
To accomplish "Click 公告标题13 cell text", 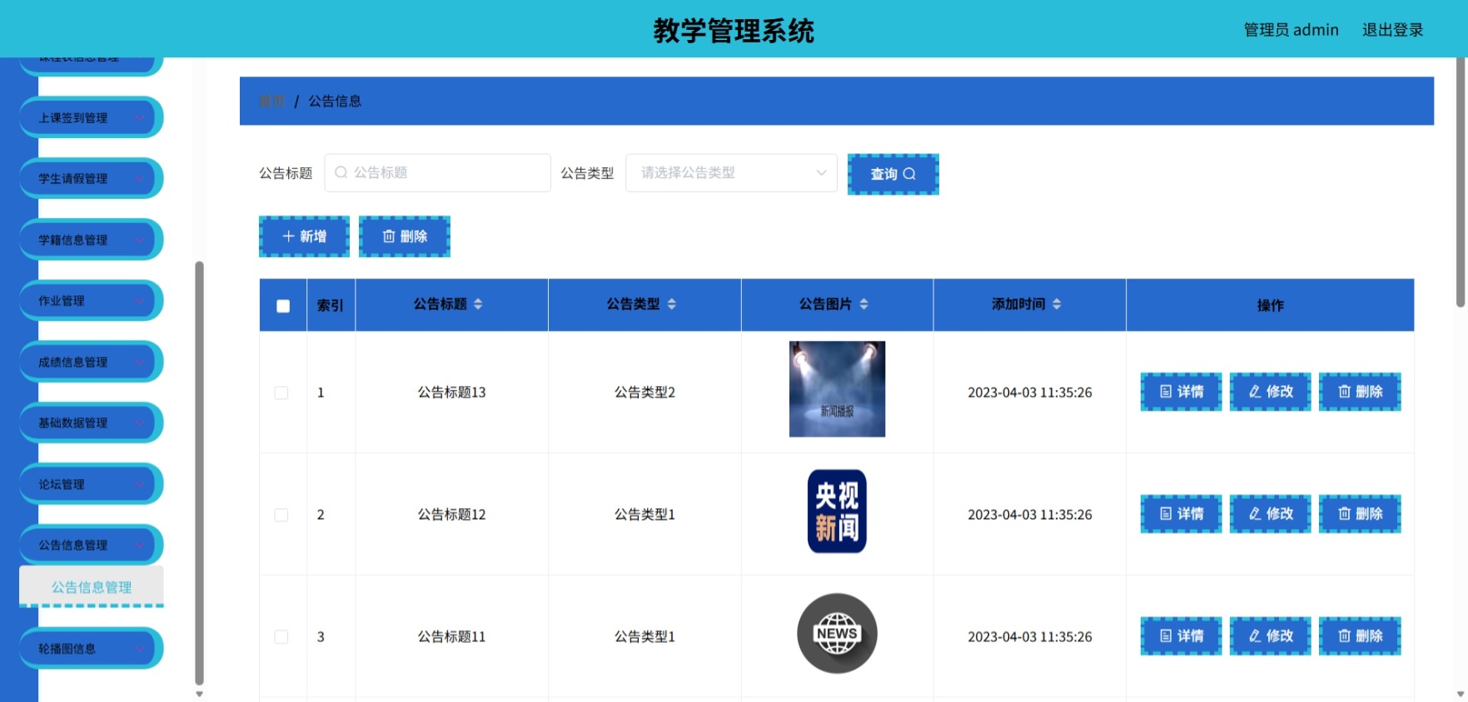I will (451, 393).
